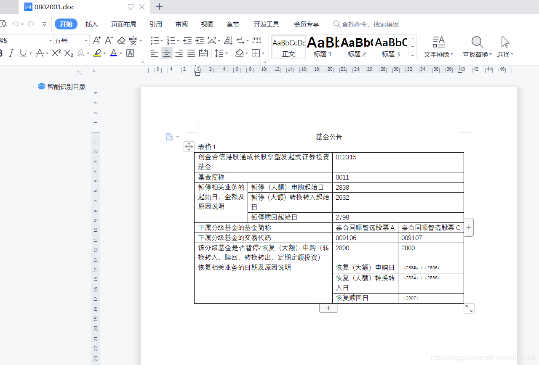Click the distributed alignment icon
The width and height of the screenshot is (539, 365).
[203, 53]
